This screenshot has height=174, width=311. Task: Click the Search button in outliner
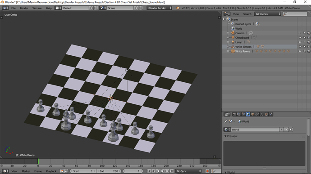[x=247, y=14]
